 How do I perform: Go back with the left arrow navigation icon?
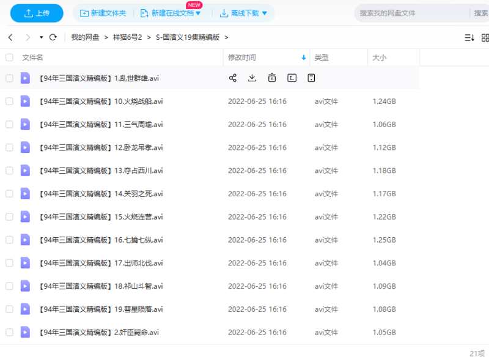10,37
